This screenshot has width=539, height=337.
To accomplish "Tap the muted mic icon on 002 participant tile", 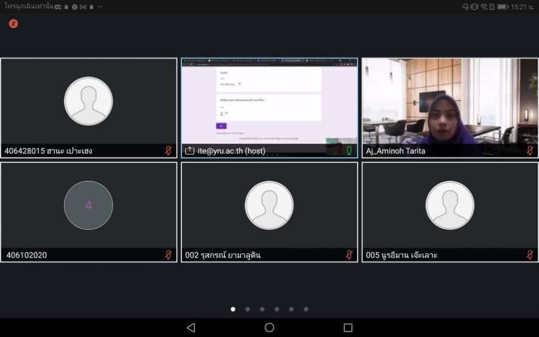I will coord(349,255).
